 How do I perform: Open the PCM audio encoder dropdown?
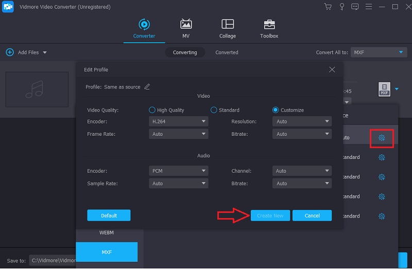click(179, 171)
